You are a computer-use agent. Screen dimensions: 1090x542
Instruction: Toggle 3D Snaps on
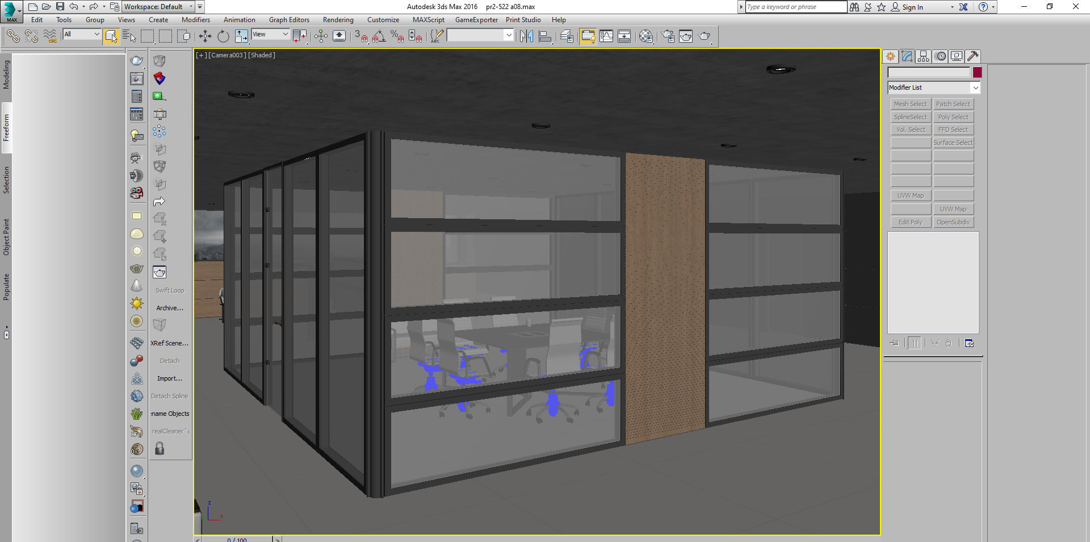[x=360, y=36]
